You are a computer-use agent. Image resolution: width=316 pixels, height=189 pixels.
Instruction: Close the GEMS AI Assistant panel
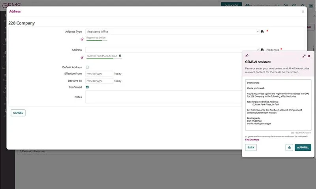(309, 56)
